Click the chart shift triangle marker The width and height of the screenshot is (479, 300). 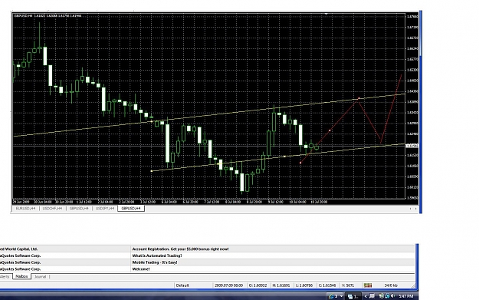pyautogui.click(x=326, y=14)
